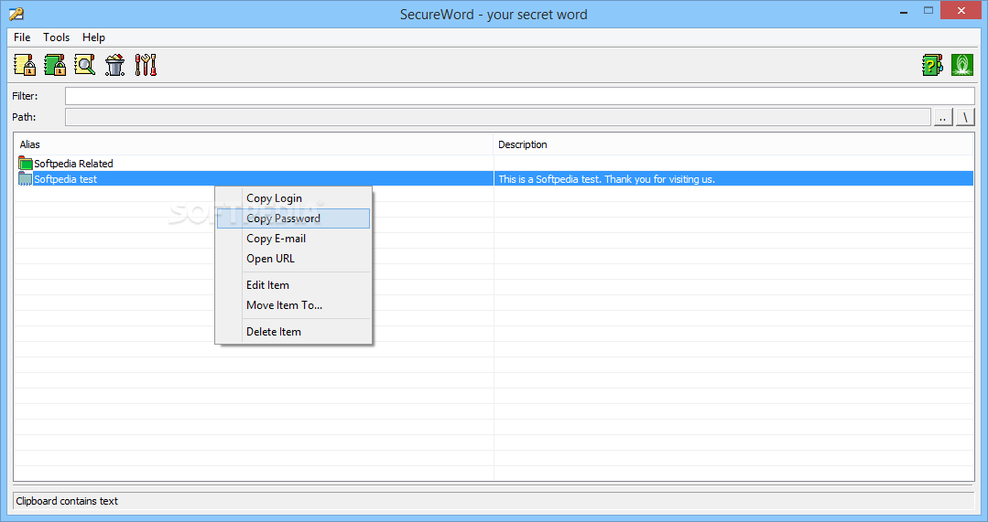988x522 pixels.
Task: Select Copy Password in the context menu
Action: pyautogui.click(x=283, y=218)
